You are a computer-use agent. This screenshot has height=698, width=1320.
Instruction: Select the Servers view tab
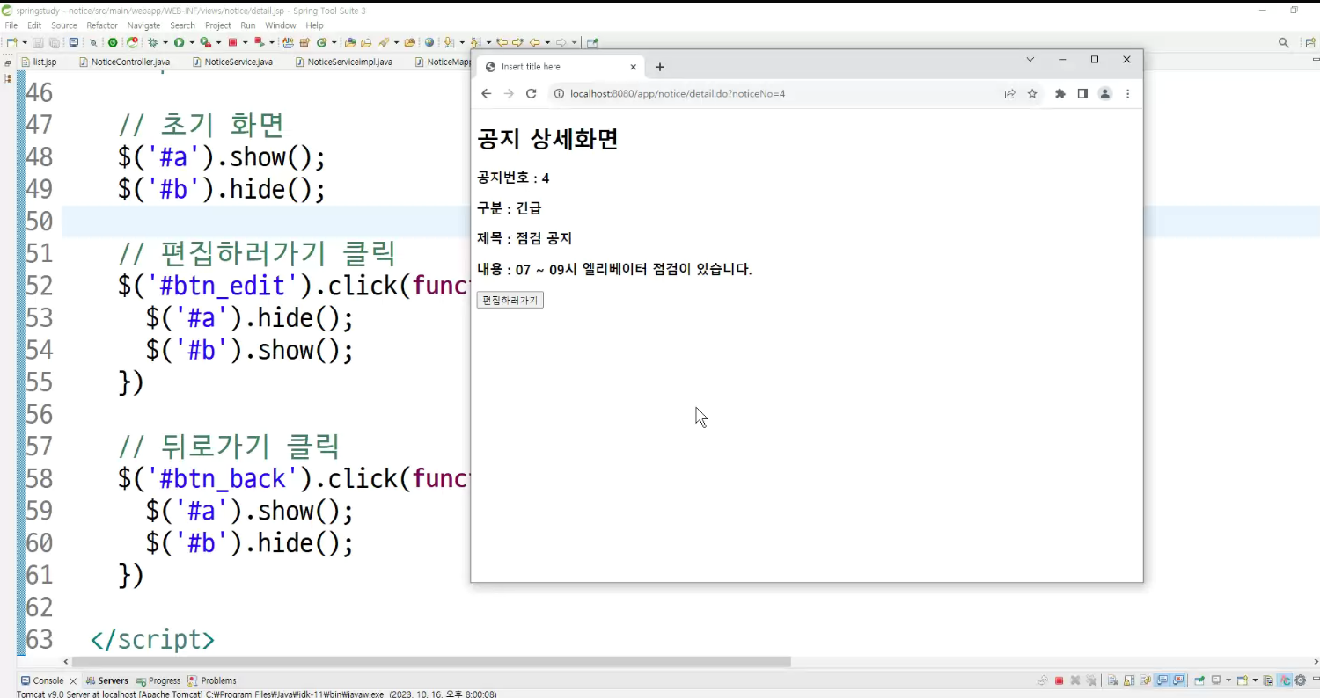tap(107, 680)
